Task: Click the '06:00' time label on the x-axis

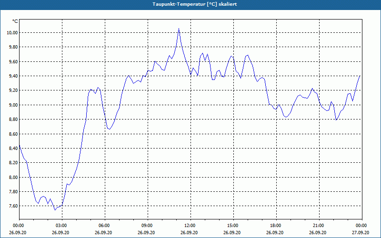Action: pyautogui.click(x=105, y=226)
